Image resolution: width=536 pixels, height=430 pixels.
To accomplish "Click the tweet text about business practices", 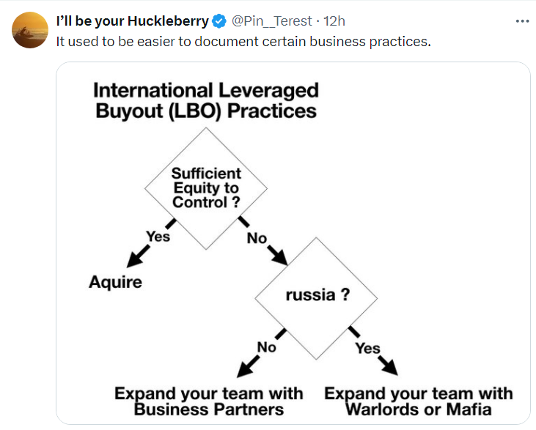I will point(243,42).
